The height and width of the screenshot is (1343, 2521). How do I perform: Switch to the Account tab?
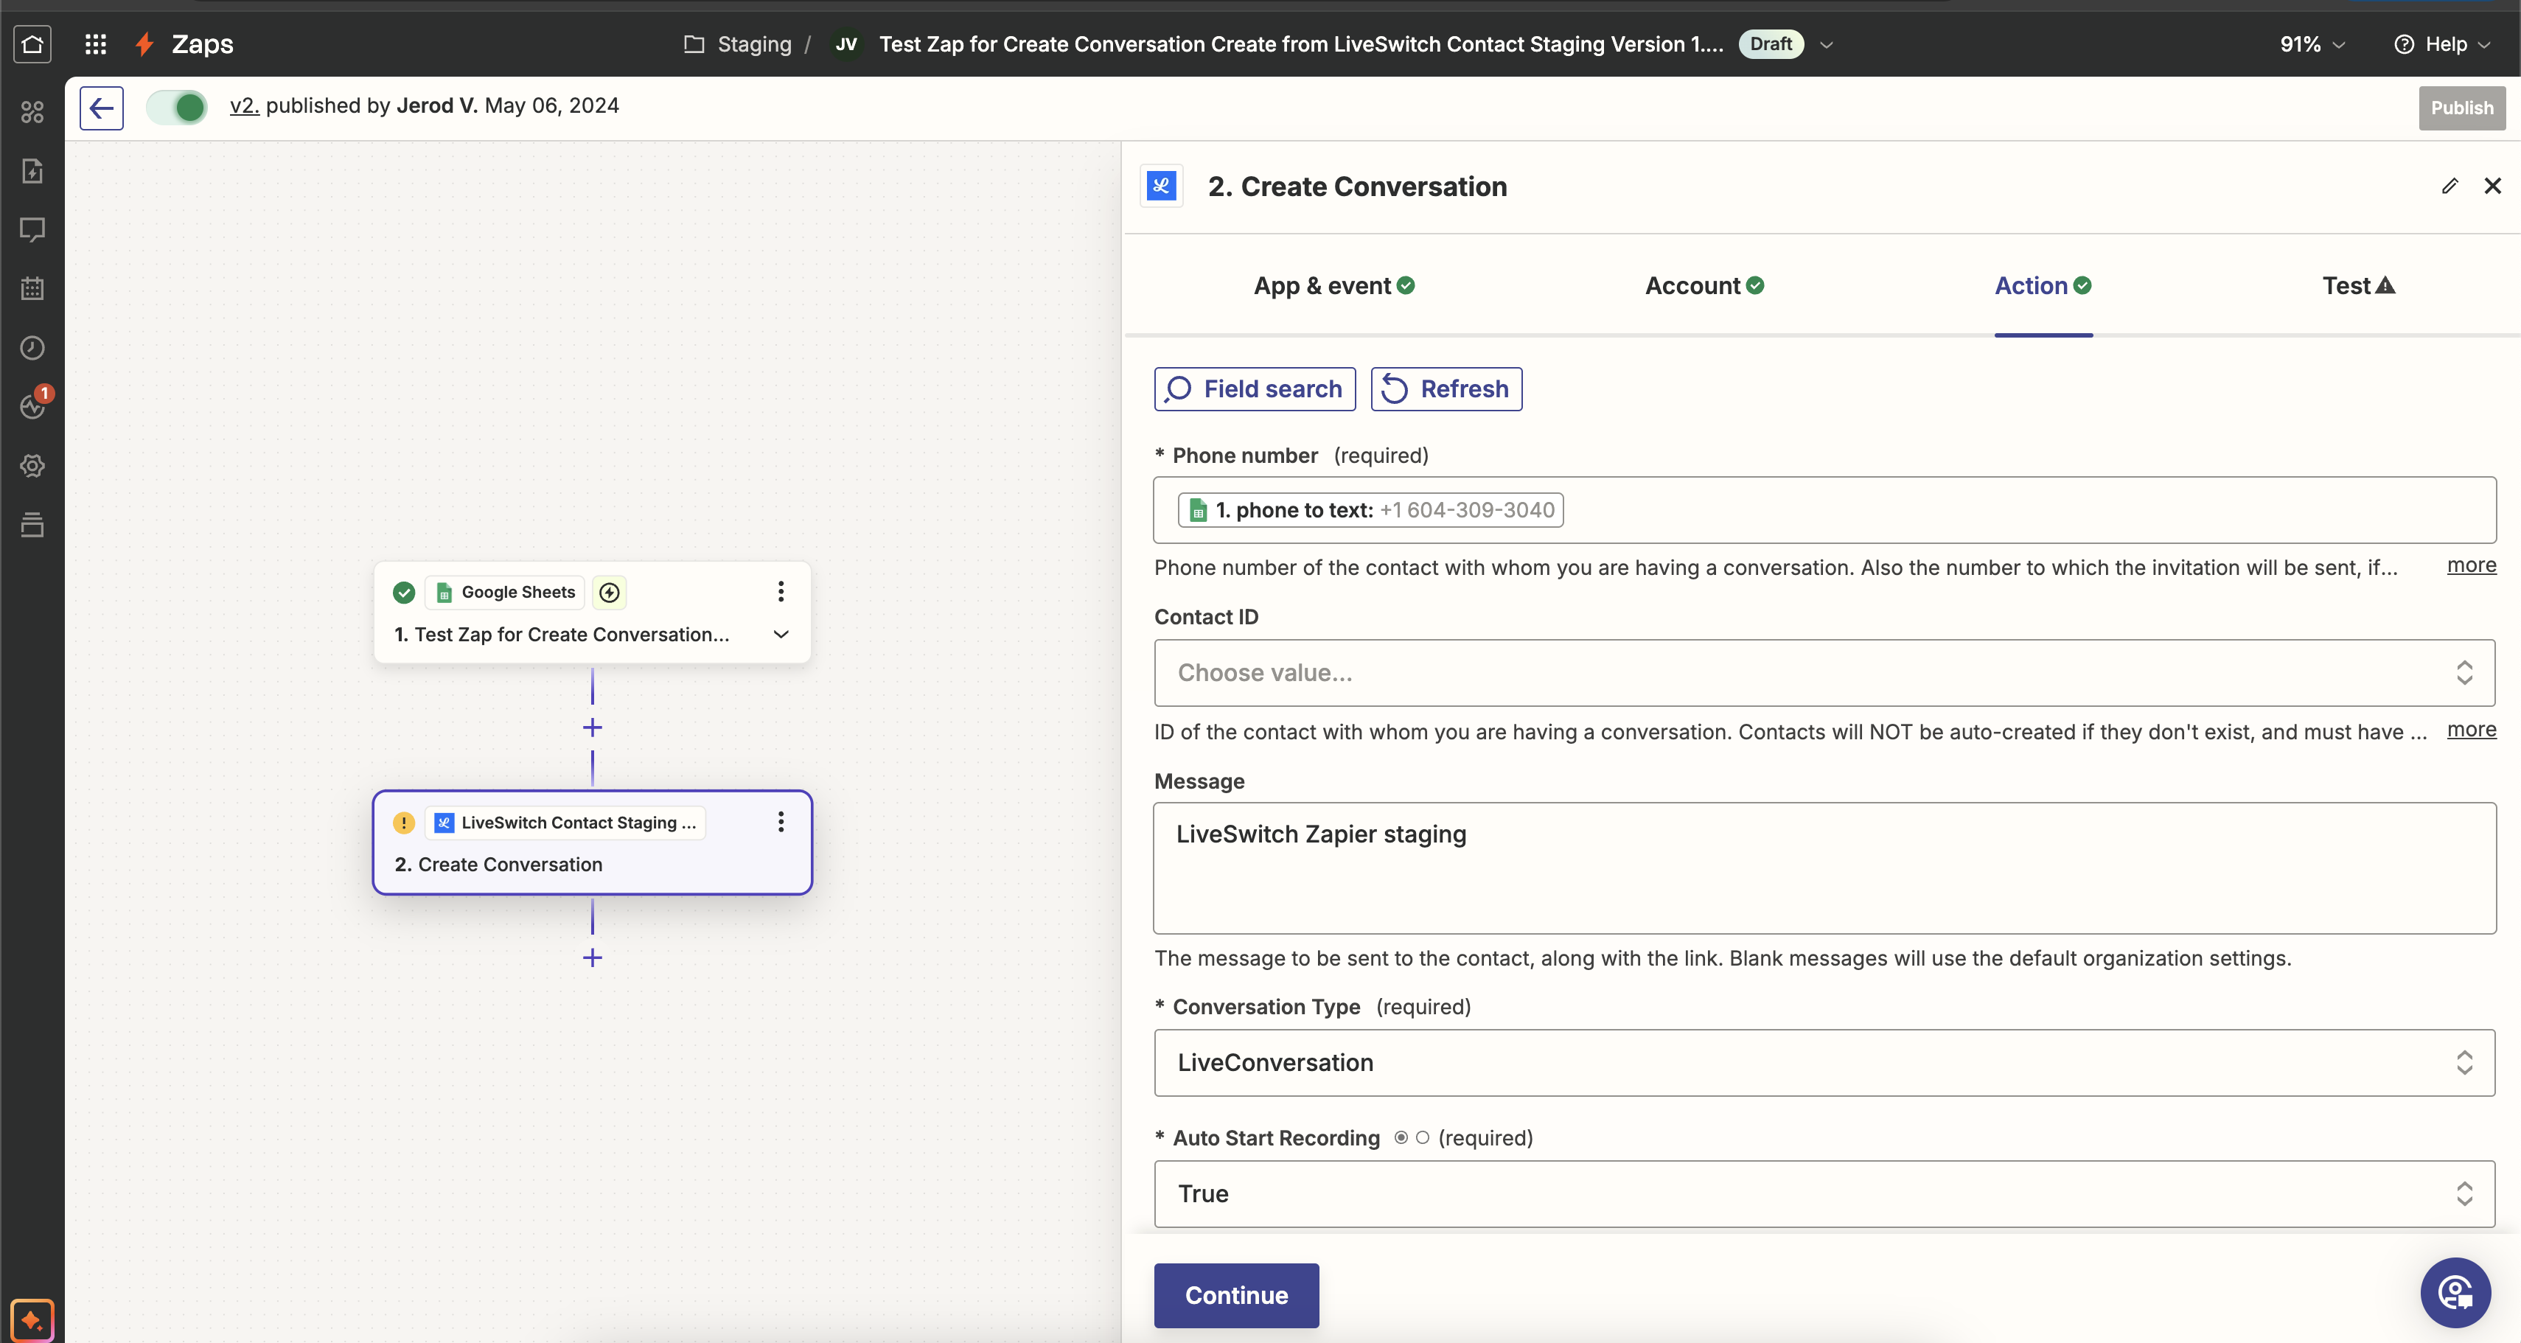[x=1704, y=286]
